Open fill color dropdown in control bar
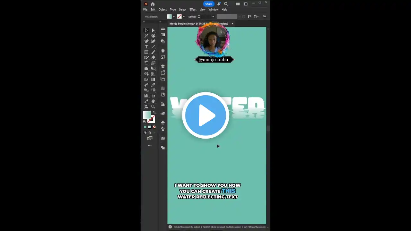Image resolution: width=411 pixels, height=231 pixels. tap(174, 17)
